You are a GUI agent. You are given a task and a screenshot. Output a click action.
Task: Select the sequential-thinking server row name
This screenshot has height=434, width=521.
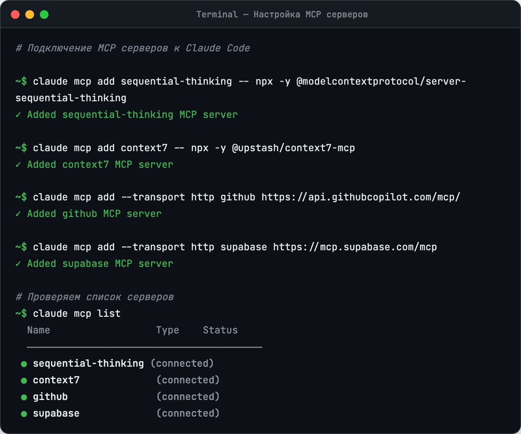click(x=88, y=364)
